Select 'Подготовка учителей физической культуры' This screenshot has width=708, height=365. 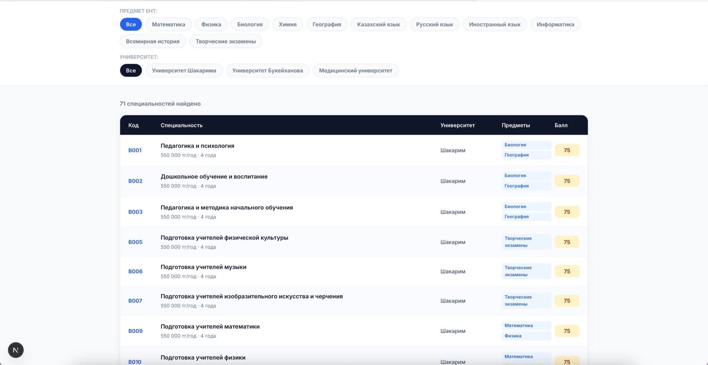click(x=224, y=238)
